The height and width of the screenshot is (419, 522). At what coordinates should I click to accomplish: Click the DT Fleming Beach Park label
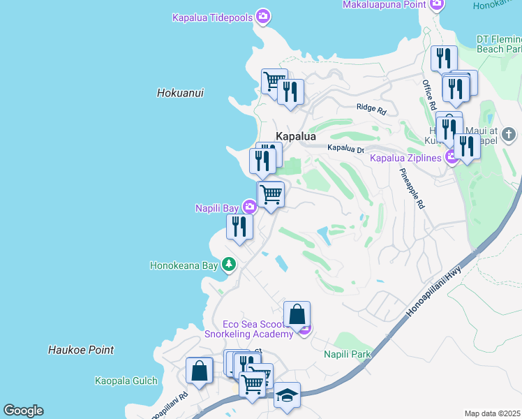[499, 44]
